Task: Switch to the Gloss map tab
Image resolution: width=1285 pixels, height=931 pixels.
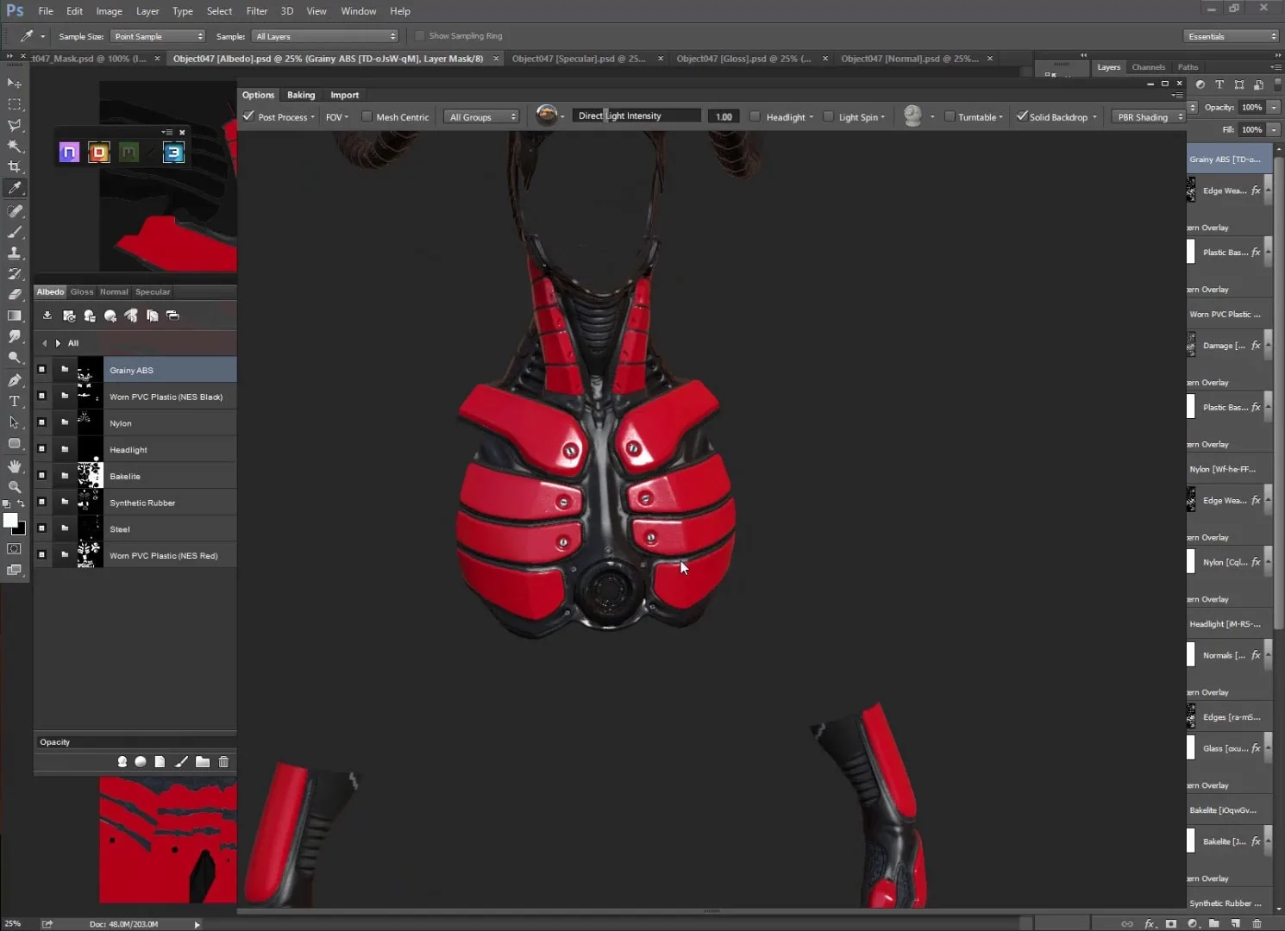Action: click(82, 291)
